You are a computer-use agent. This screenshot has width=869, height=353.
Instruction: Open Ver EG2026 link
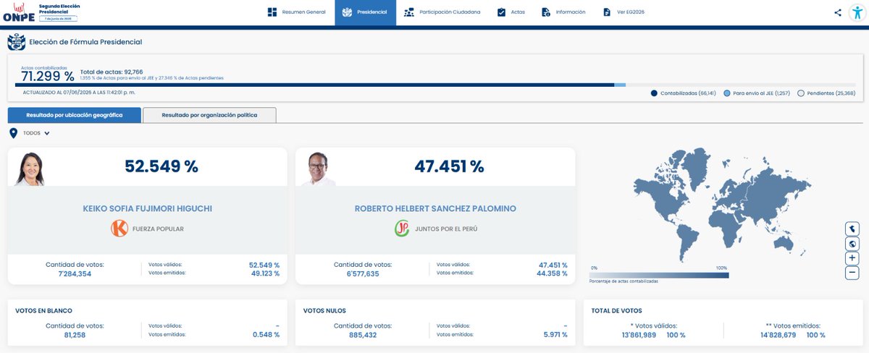(x=624, y=12)
